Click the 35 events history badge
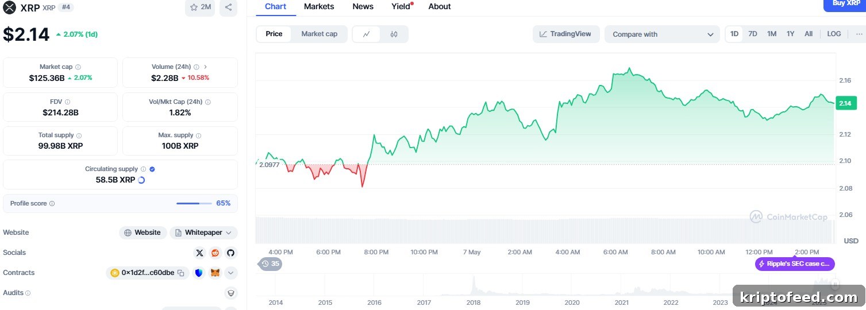Screen dimensions: 866x310 [270, 264]
